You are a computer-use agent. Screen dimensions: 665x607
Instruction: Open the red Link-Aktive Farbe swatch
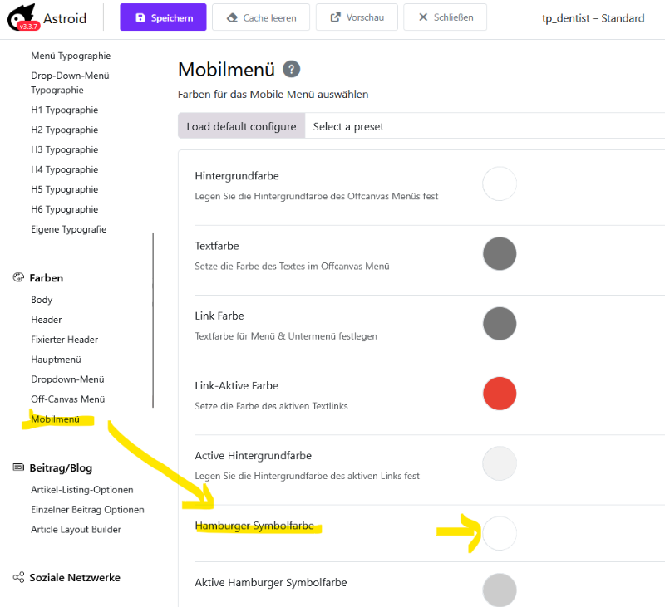[x=500, y=393]
